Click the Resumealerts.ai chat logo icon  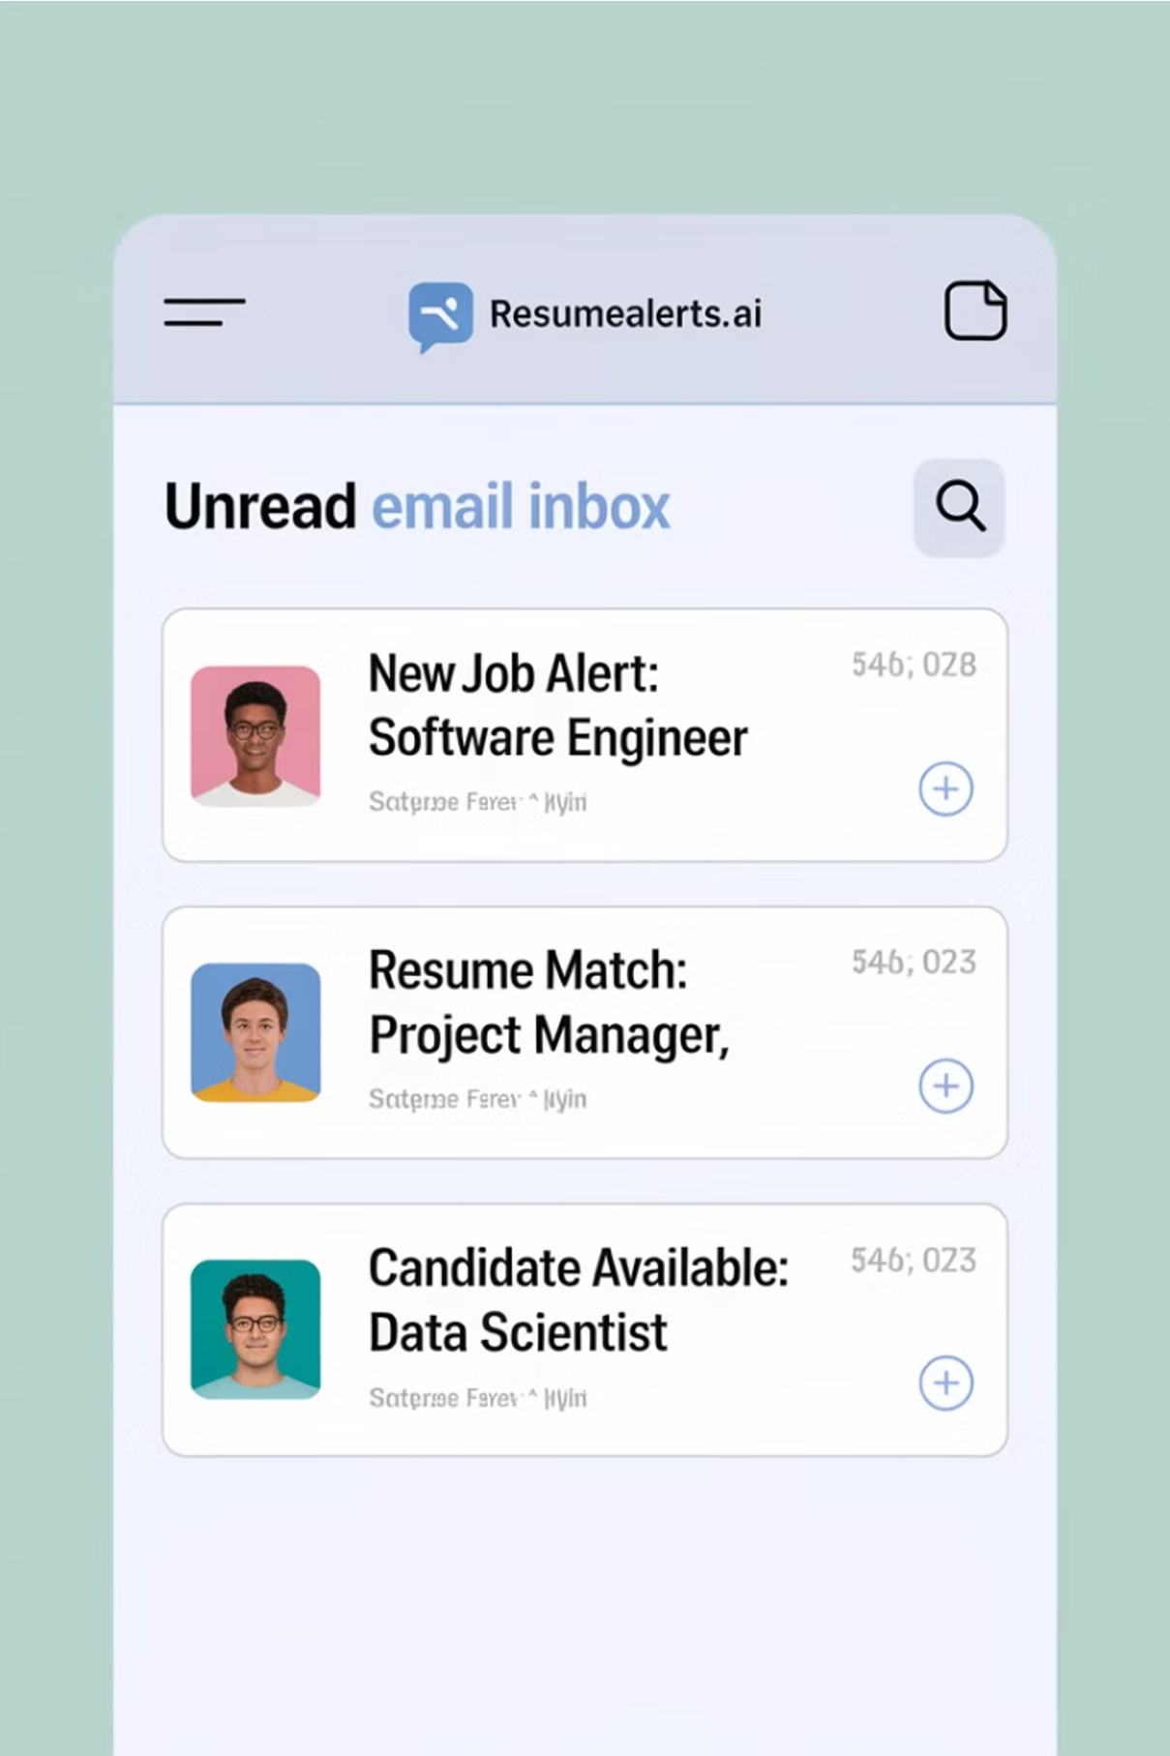(440, 316)
